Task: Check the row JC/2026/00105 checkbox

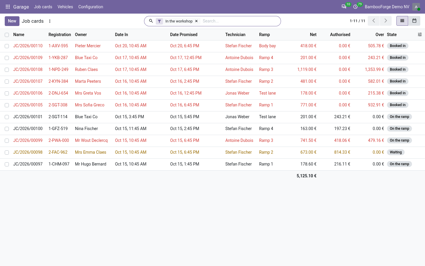Action: 7,105
